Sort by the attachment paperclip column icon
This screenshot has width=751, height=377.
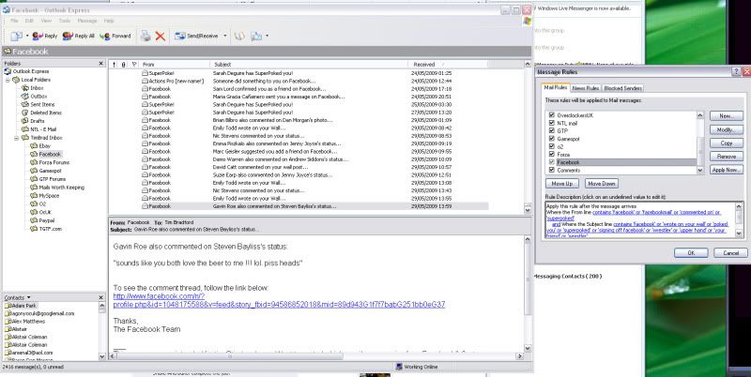[x=124, y=64]
